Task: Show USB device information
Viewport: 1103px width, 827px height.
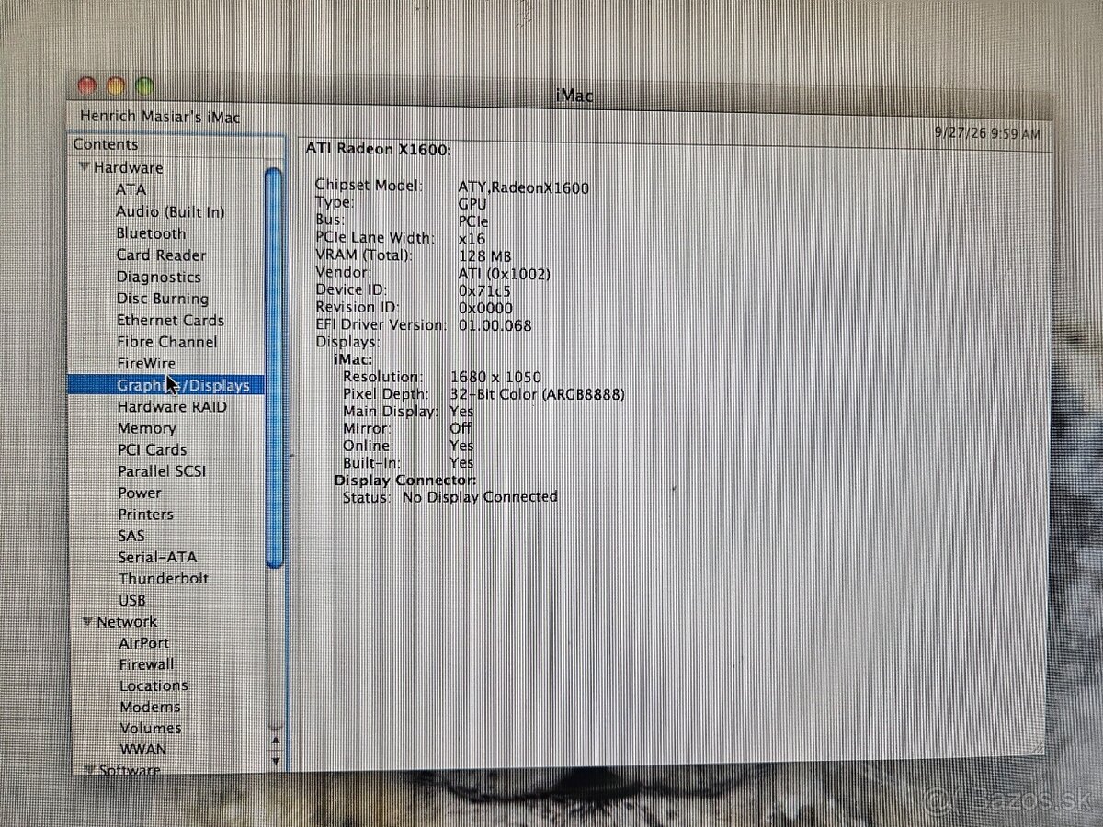Action: [131, 600]
